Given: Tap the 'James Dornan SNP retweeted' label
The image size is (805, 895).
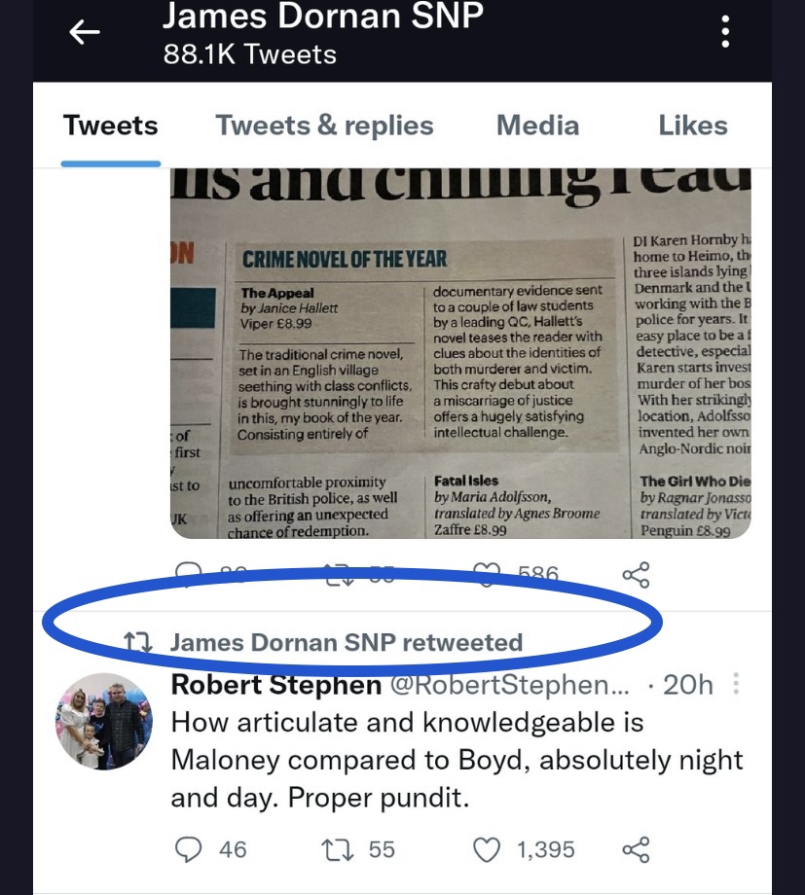Looking at the screenshot, I should pos(346,642).
